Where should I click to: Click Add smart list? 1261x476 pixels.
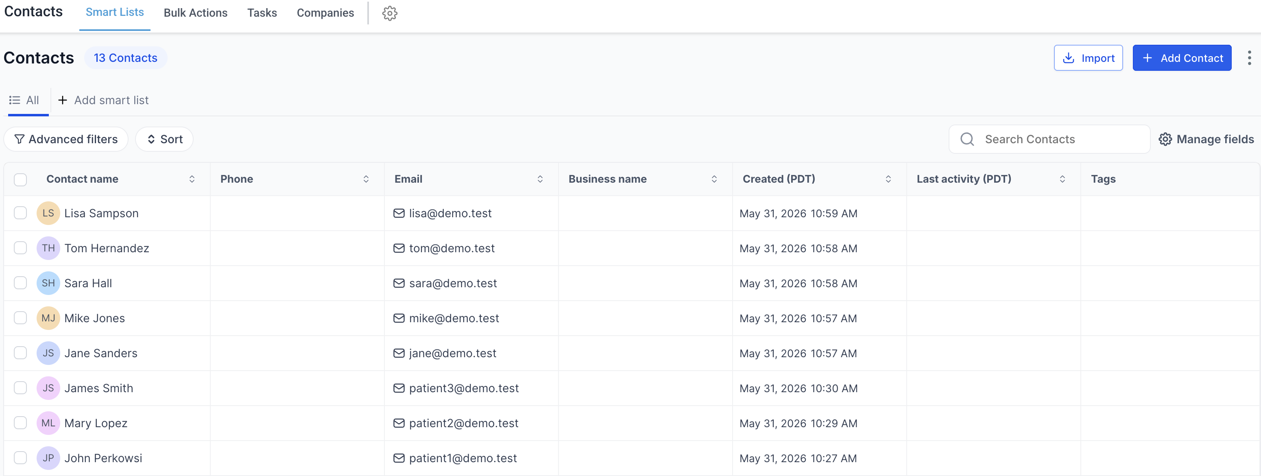click(x=103, y=100)
